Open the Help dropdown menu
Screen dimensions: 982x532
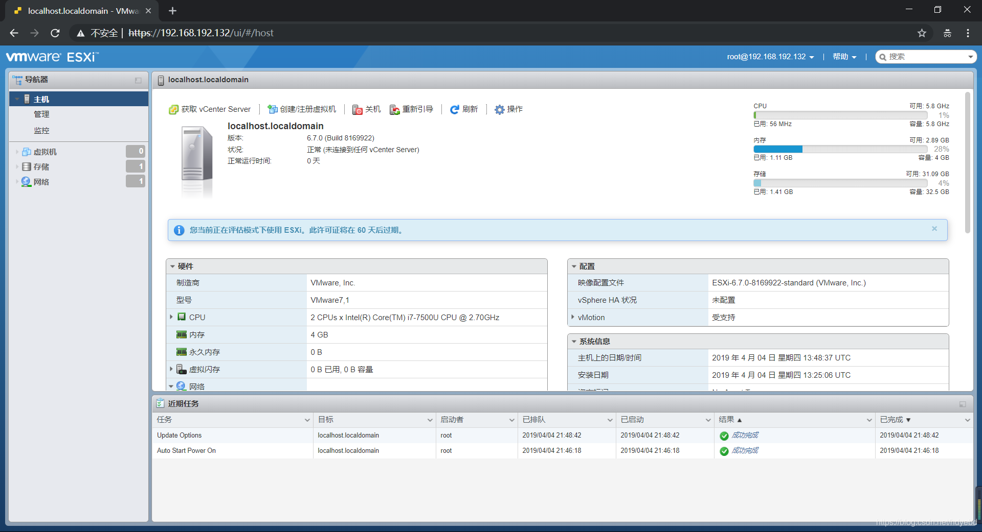click(844, 57)
